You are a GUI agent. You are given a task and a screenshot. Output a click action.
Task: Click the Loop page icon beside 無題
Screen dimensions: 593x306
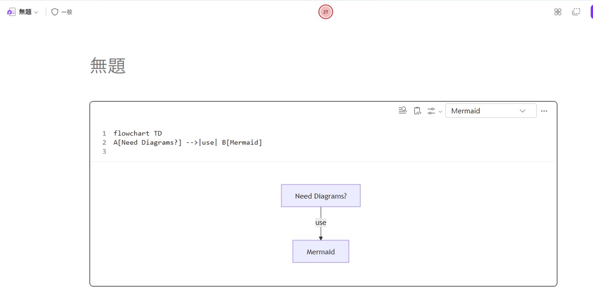pyautogui.click(x=11, y=12)
